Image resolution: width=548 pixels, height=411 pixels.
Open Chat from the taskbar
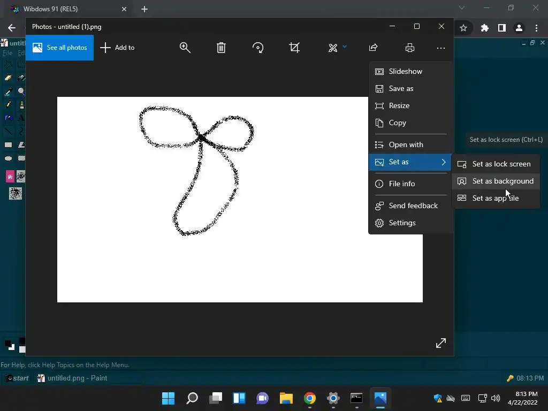pos(262,398)
